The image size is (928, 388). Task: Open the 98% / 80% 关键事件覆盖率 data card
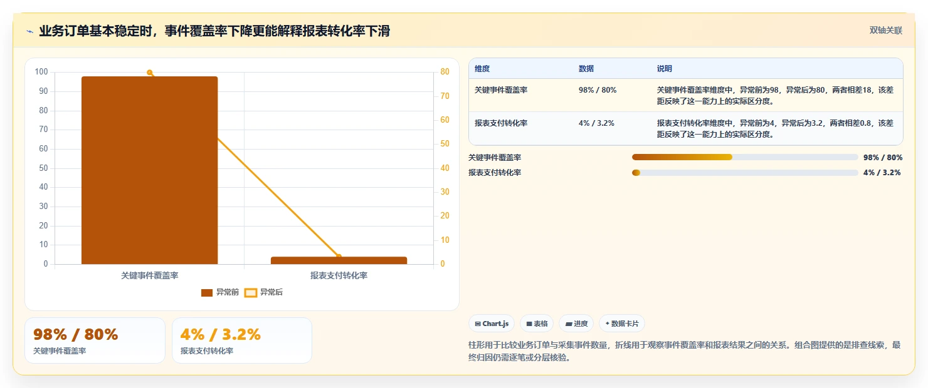(x=95, y=340)
